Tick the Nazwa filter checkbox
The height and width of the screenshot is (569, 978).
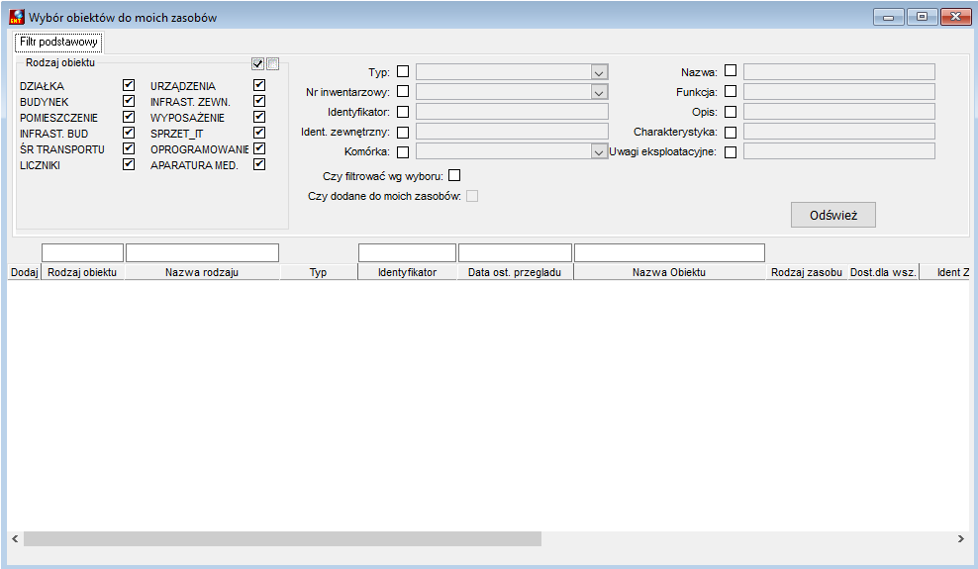pyautogui.click(x=731, y=71)
